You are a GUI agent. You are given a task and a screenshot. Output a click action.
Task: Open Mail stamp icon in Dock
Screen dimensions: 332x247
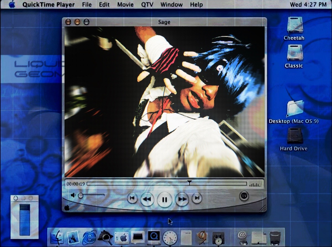pos(73,238)
